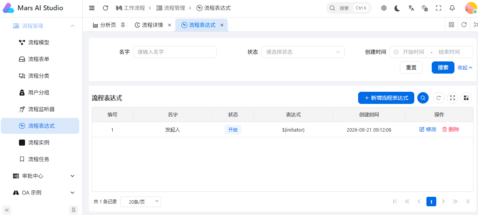The width and height of the screenshot is (478, 215).
Task: Open 流程表单 in sidebar
Action: click(40, 59)
